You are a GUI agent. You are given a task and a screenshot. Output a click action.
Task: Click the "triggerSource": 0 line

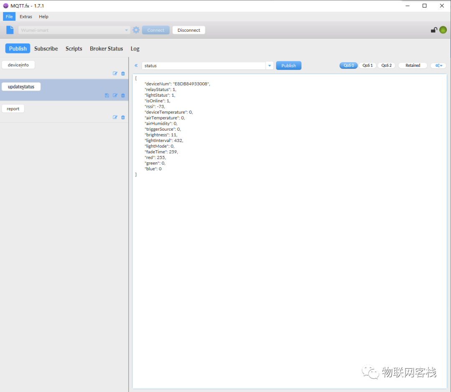pyautogui.click(x=162, y=129)
